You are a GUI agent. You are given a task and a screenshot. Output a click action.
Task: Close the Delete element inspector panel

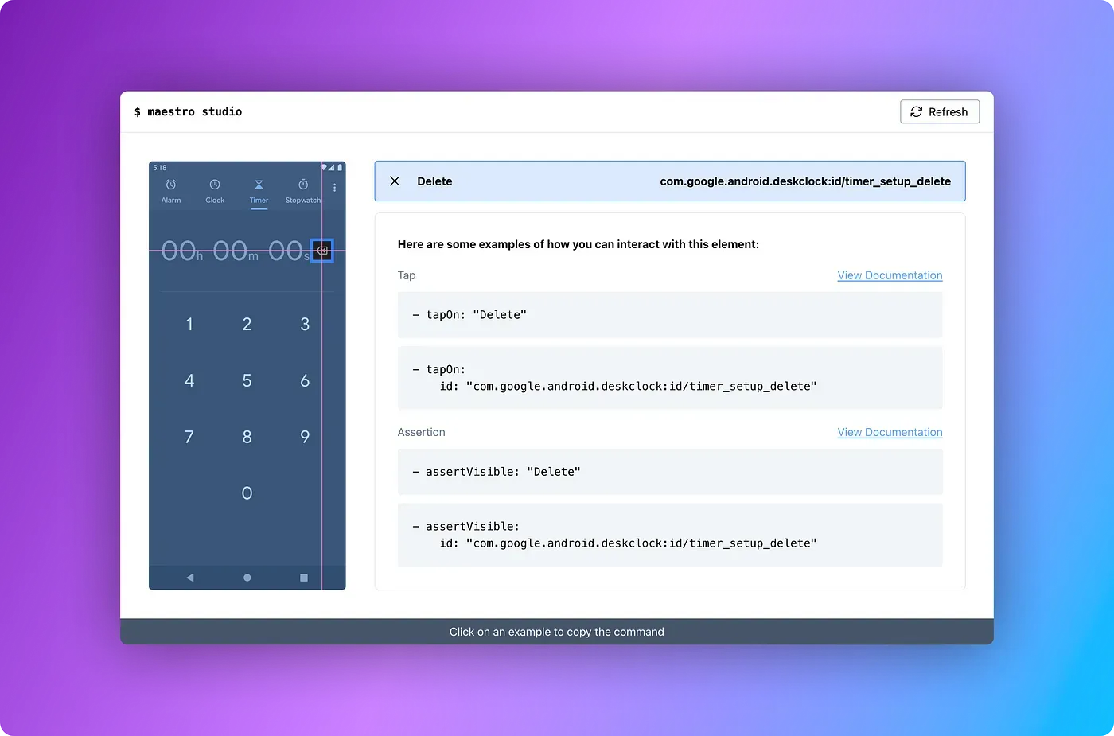click(x=395, y=181)
